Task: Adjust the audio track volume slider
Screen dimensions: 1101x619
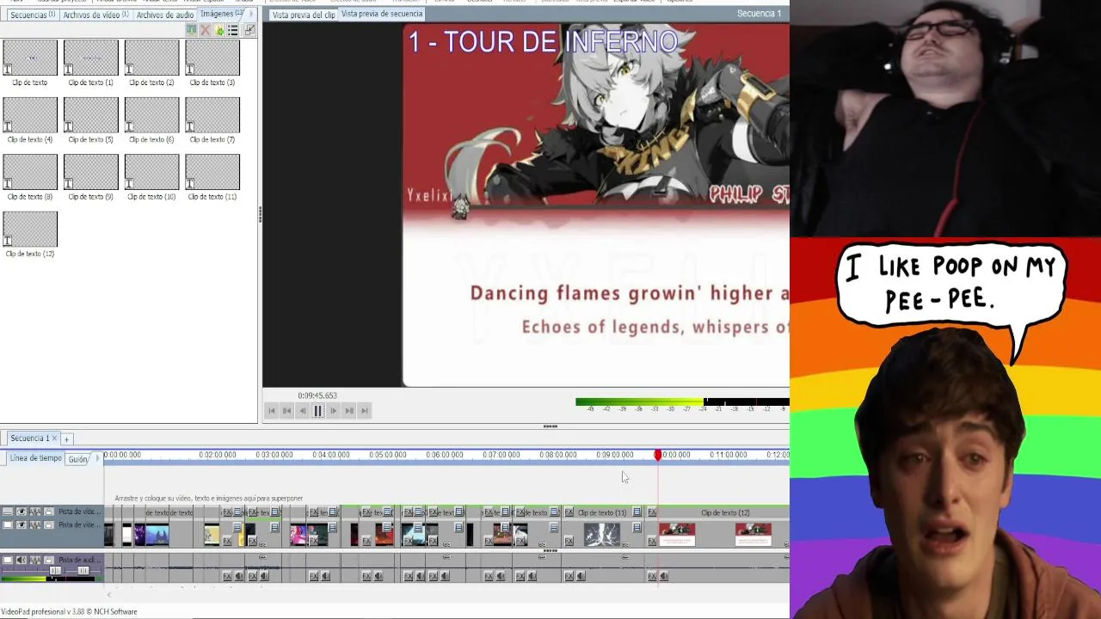Action: coord(55,570)
